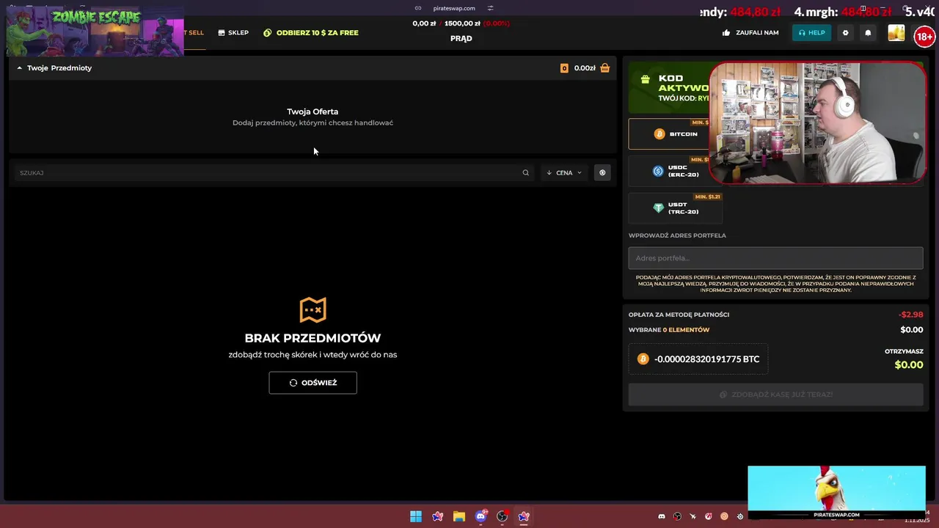Select USDT (TRC-20) payout method
Screen dimensions: 939x528
coord(675,208)
